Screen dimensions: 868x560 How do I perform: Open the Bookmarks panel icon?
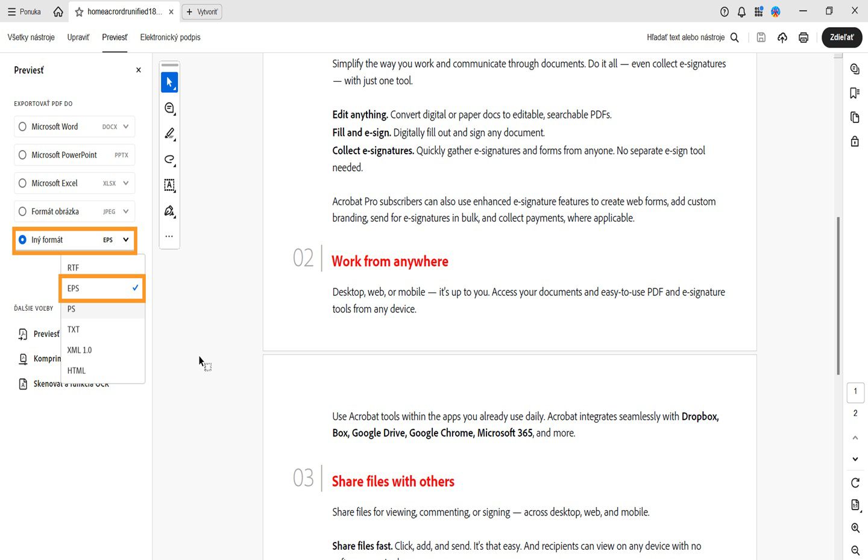point(854,93)
